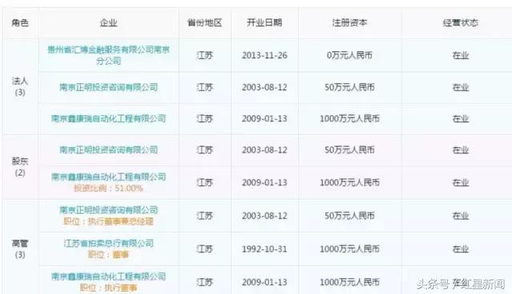
Task: Click the 投资比例：51.00% text
Action: (109, 188)
